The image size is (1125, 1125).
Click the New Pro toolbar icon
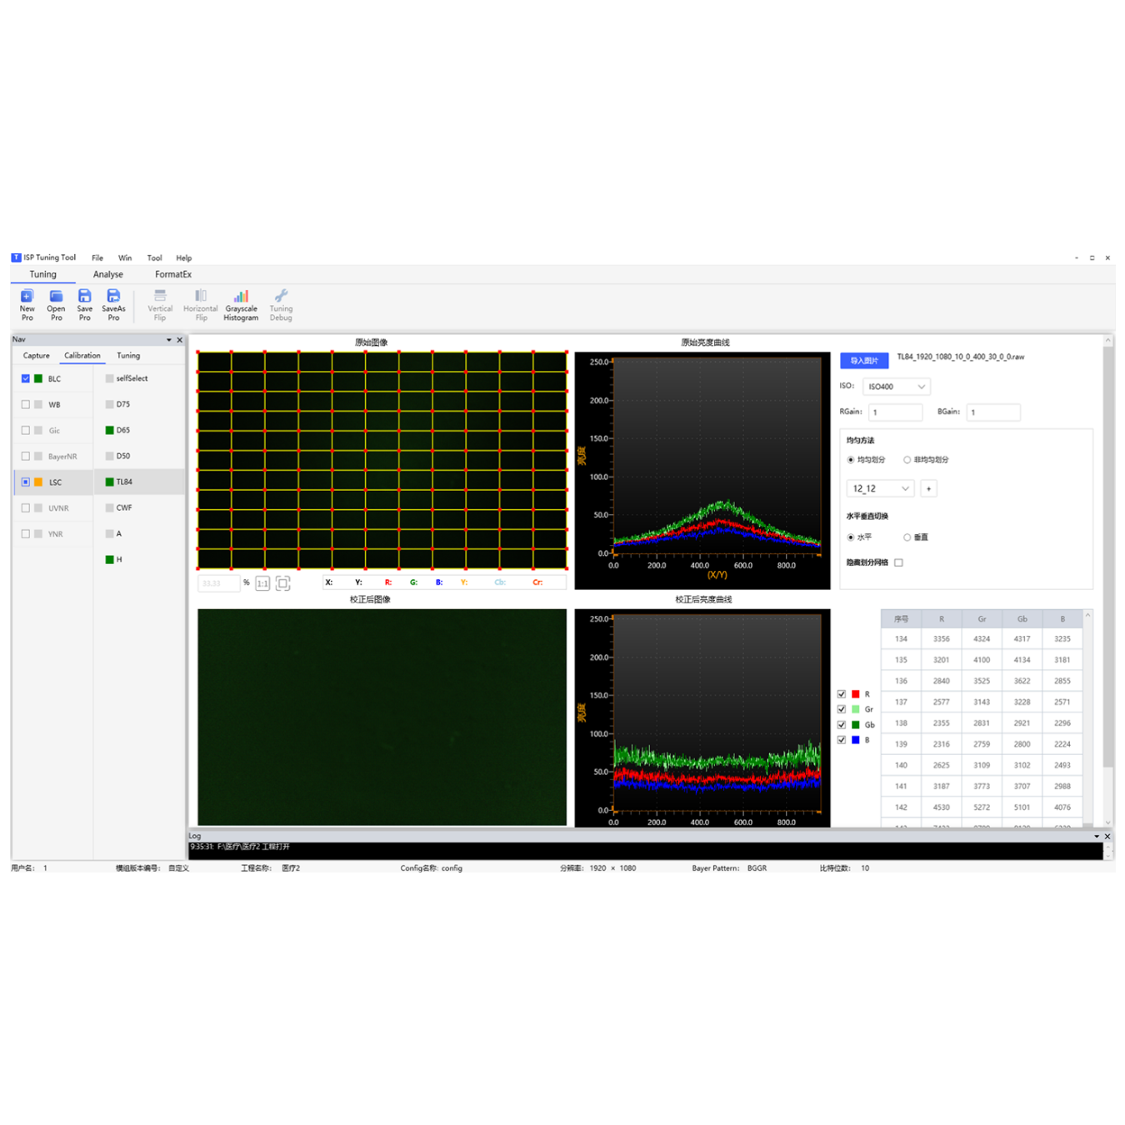click(27, 297)
